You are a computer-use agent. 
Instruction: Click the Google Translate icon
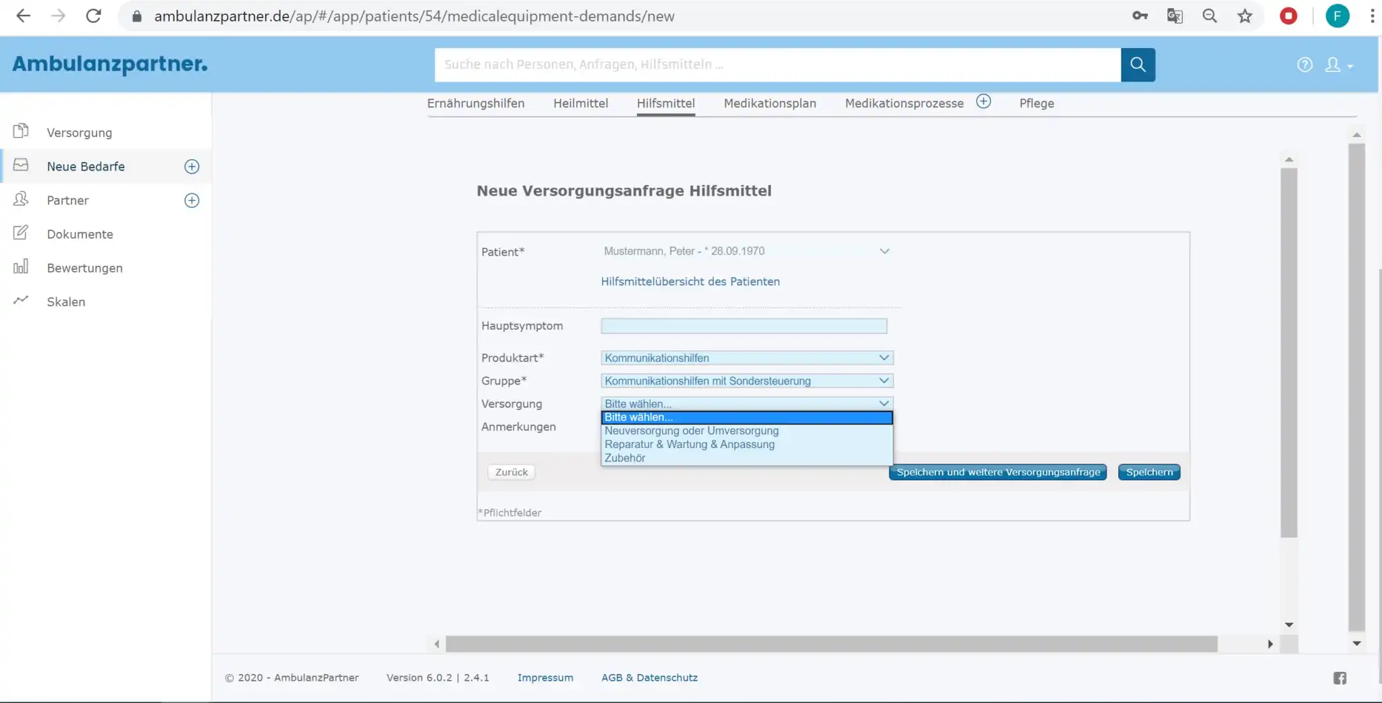point(1175,16)
